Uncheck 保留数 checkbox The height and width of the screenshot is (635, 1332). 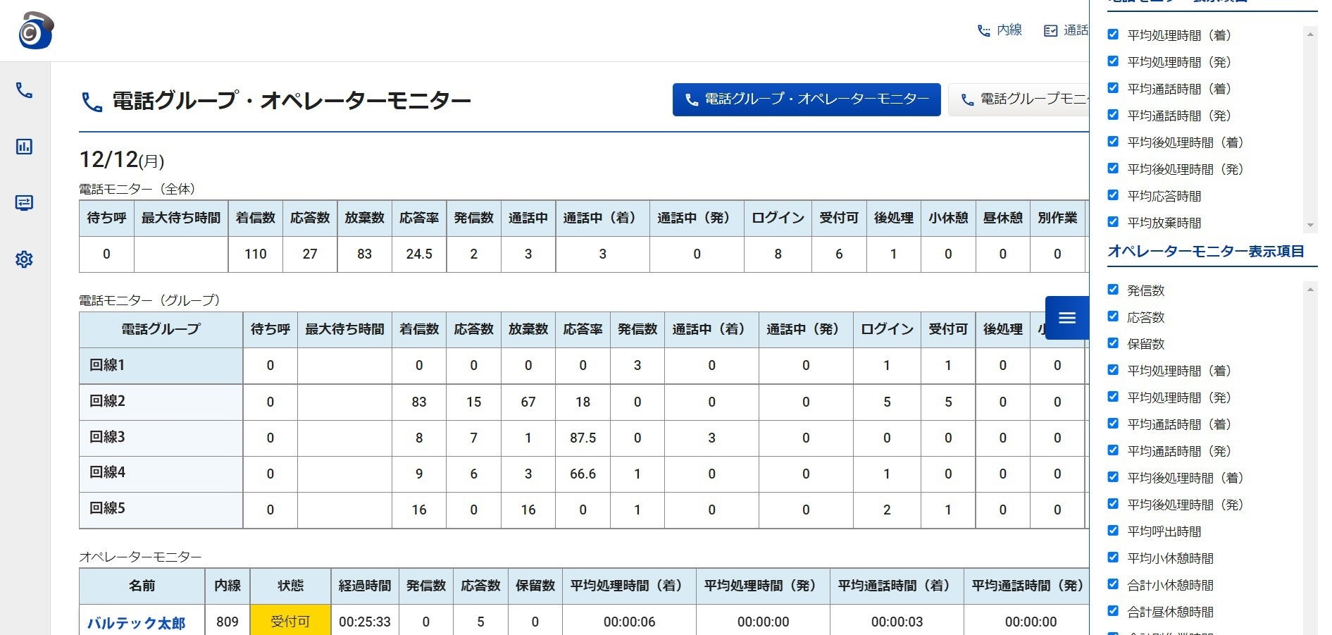[x=1113, y=343]
